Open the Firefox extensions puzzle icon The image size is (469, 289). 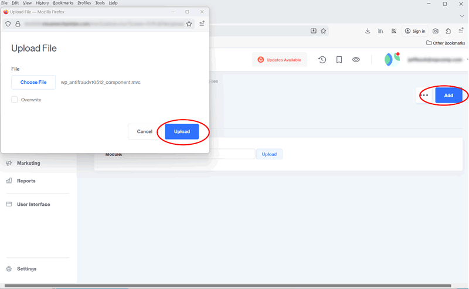click(x=448, y=31)
